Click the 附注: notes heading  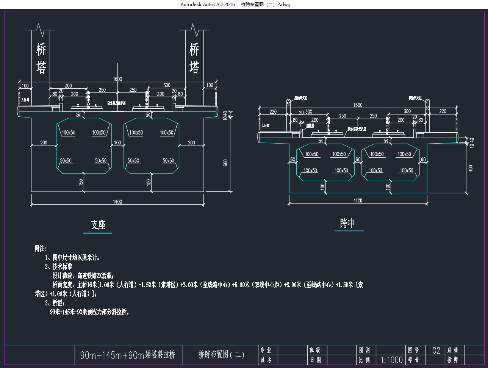coord(41,249)
